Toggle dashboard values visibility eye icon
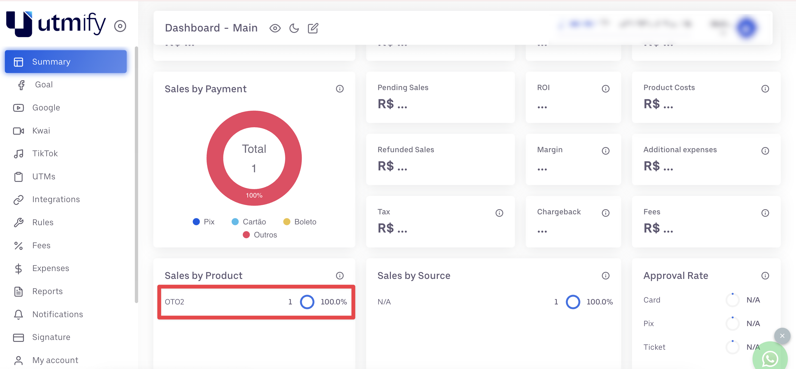The height and width of the screenshot is (369, 796). 275,28
